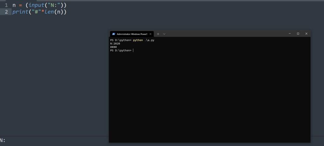Select the Administrator: Windows PowerShell tab
The image size is (324, 146).
132,34
